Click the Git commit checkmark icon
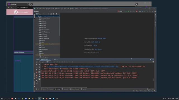 [x=145, y=11]
